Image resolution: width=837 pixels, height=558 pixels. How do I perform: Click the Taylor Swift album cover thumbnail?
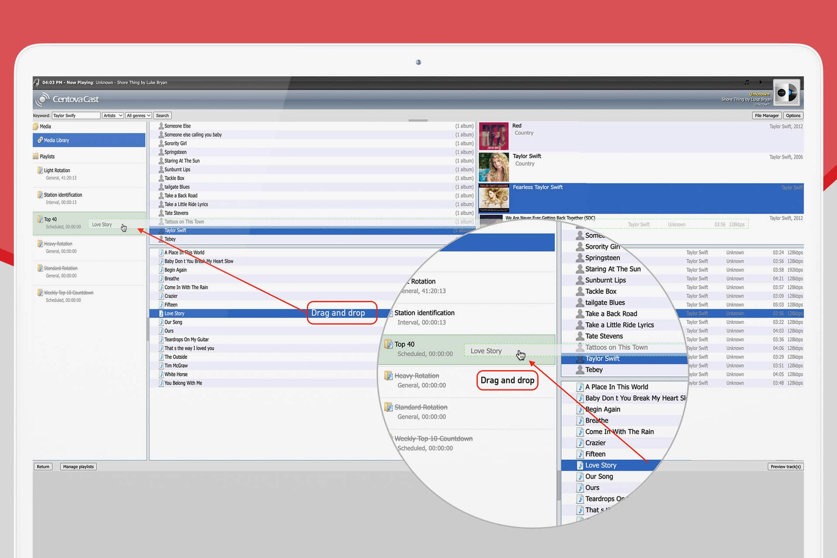(493, 167)
